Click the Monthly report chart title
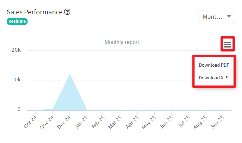The width and height of the screenshot is (242, 143). (x=121, y=42)
